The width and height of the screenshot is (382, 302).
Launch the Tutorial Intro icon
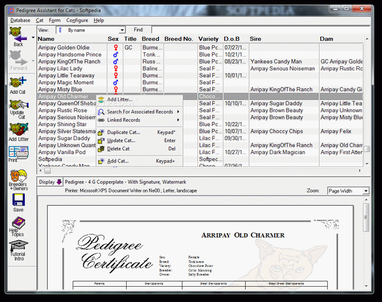point(18,249)
